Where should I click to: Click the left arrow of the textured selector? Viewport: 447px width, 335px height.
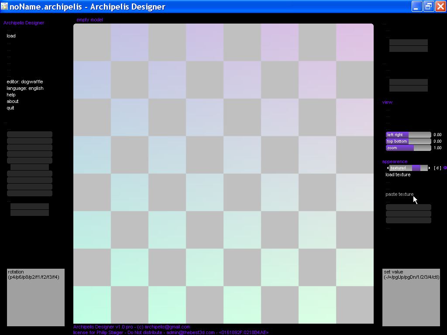[x=388, y=168]
